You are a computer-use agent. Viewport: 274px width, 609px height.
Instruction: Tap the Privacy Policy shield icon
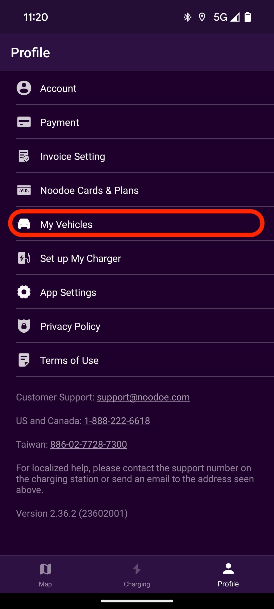[x=24, y=326]
